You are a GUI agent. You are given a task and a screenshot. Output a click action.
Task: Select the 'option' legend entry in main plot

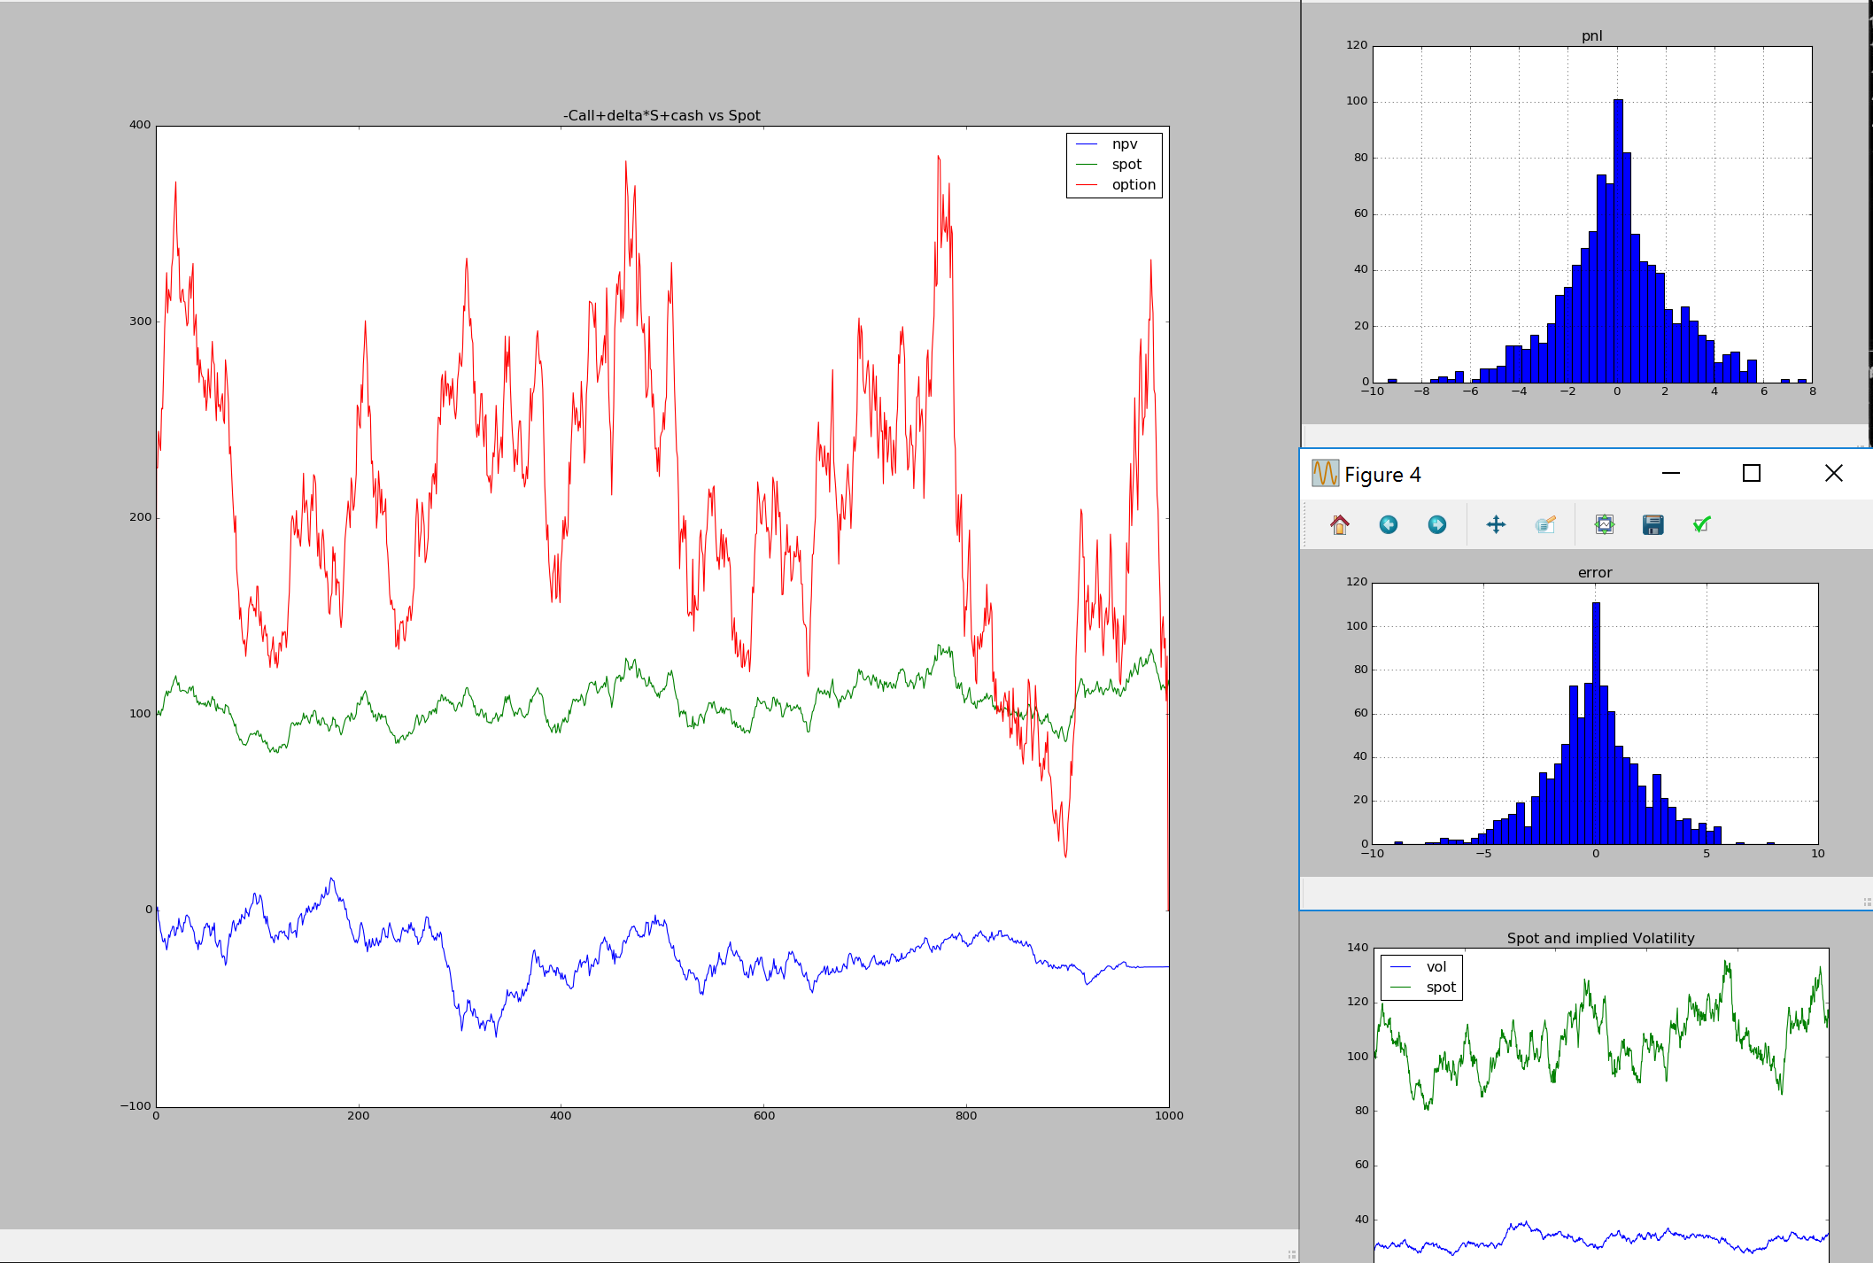pyautogui.click(x=1133, y=185)
